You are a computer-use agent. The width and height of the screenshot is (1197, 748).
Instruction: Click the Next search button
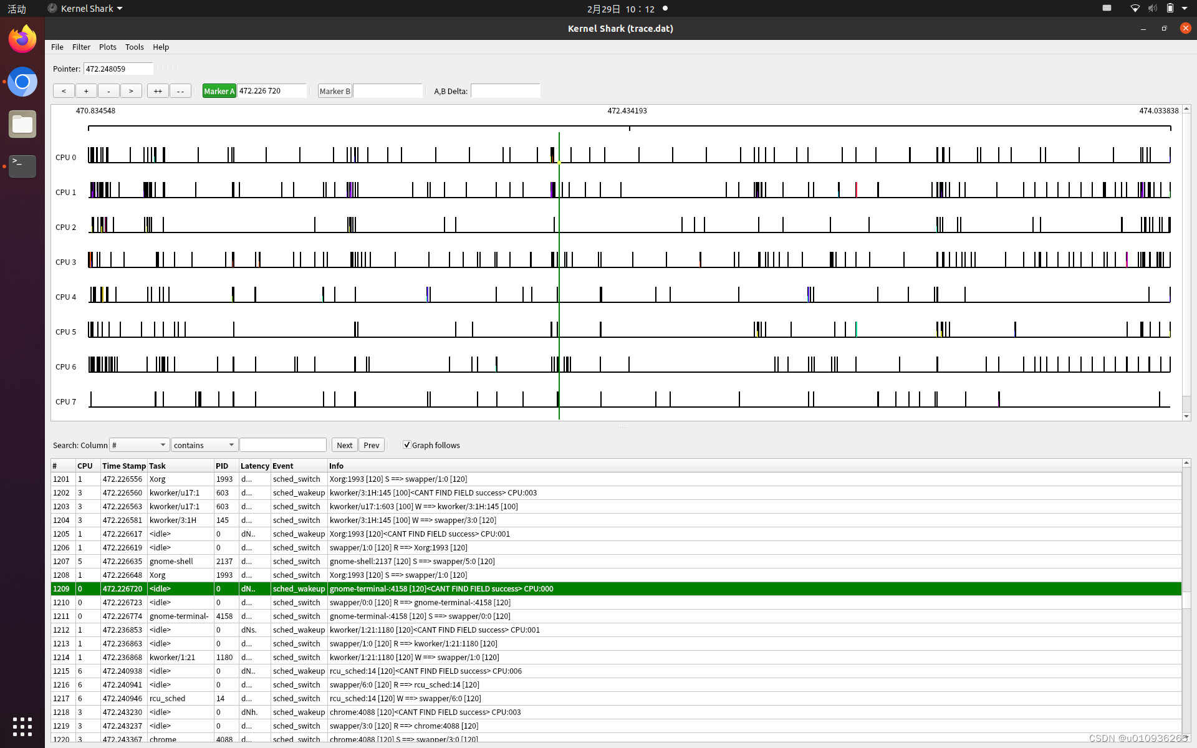[x=344, y=445]
